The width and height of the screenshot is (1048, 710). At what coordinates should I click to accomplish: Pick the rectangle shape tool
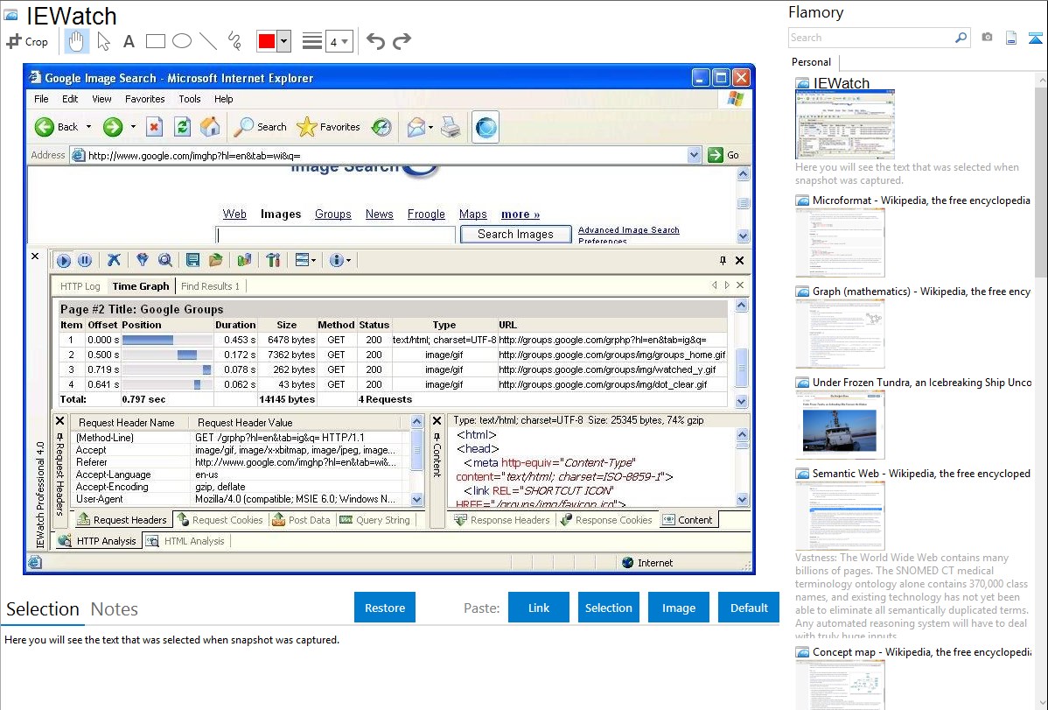(x=155, y=41)
